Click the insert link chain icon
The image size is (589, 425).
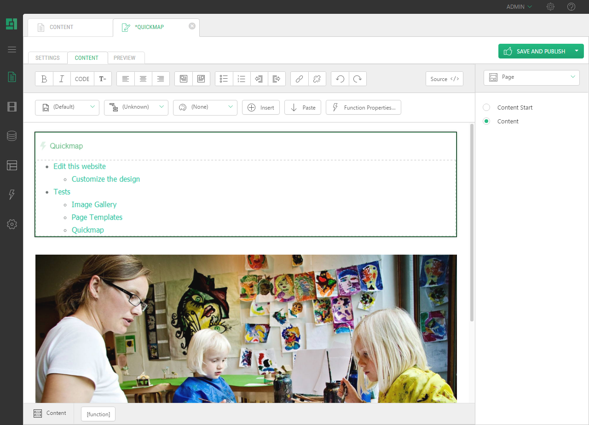[x=299, y=79]
